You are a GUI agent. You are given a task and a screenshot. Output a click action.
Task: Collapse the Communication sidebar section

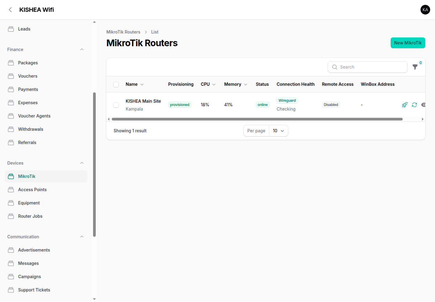(x=82, y=237)
